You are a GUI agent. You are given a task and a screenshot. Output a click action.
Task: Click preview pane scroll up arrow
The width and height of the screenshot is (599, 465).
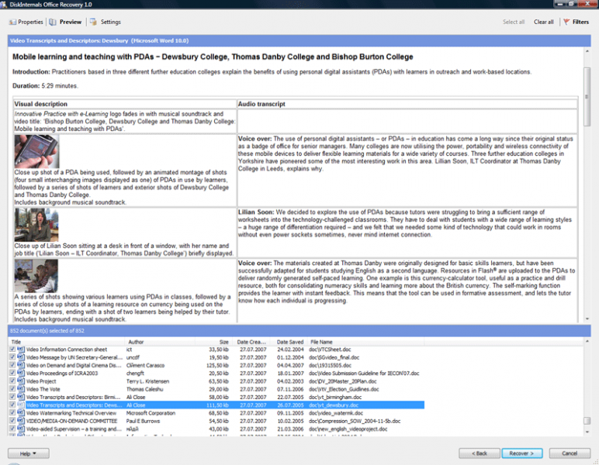point(587,50)
